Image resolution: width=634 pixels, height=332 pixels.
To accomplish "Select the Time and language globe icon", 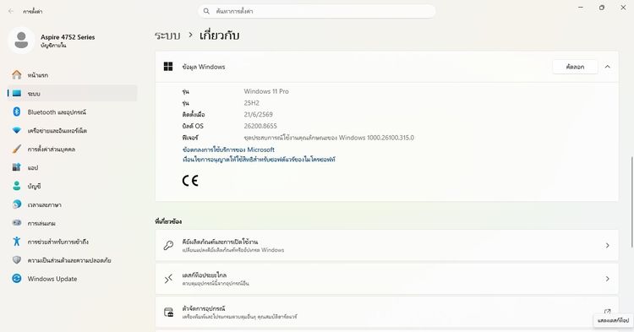I will pos(17,204).
